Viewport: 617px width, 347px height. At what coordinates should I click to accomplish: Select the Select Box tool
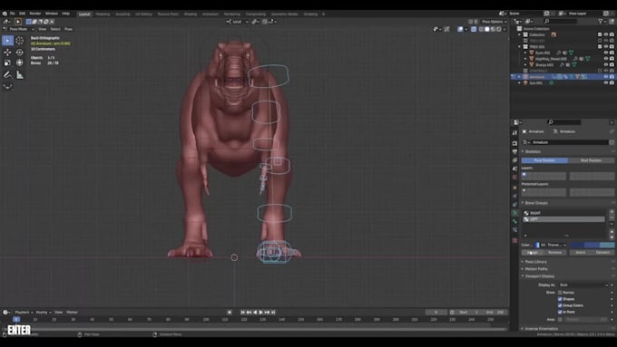click(x=7, y=41)
